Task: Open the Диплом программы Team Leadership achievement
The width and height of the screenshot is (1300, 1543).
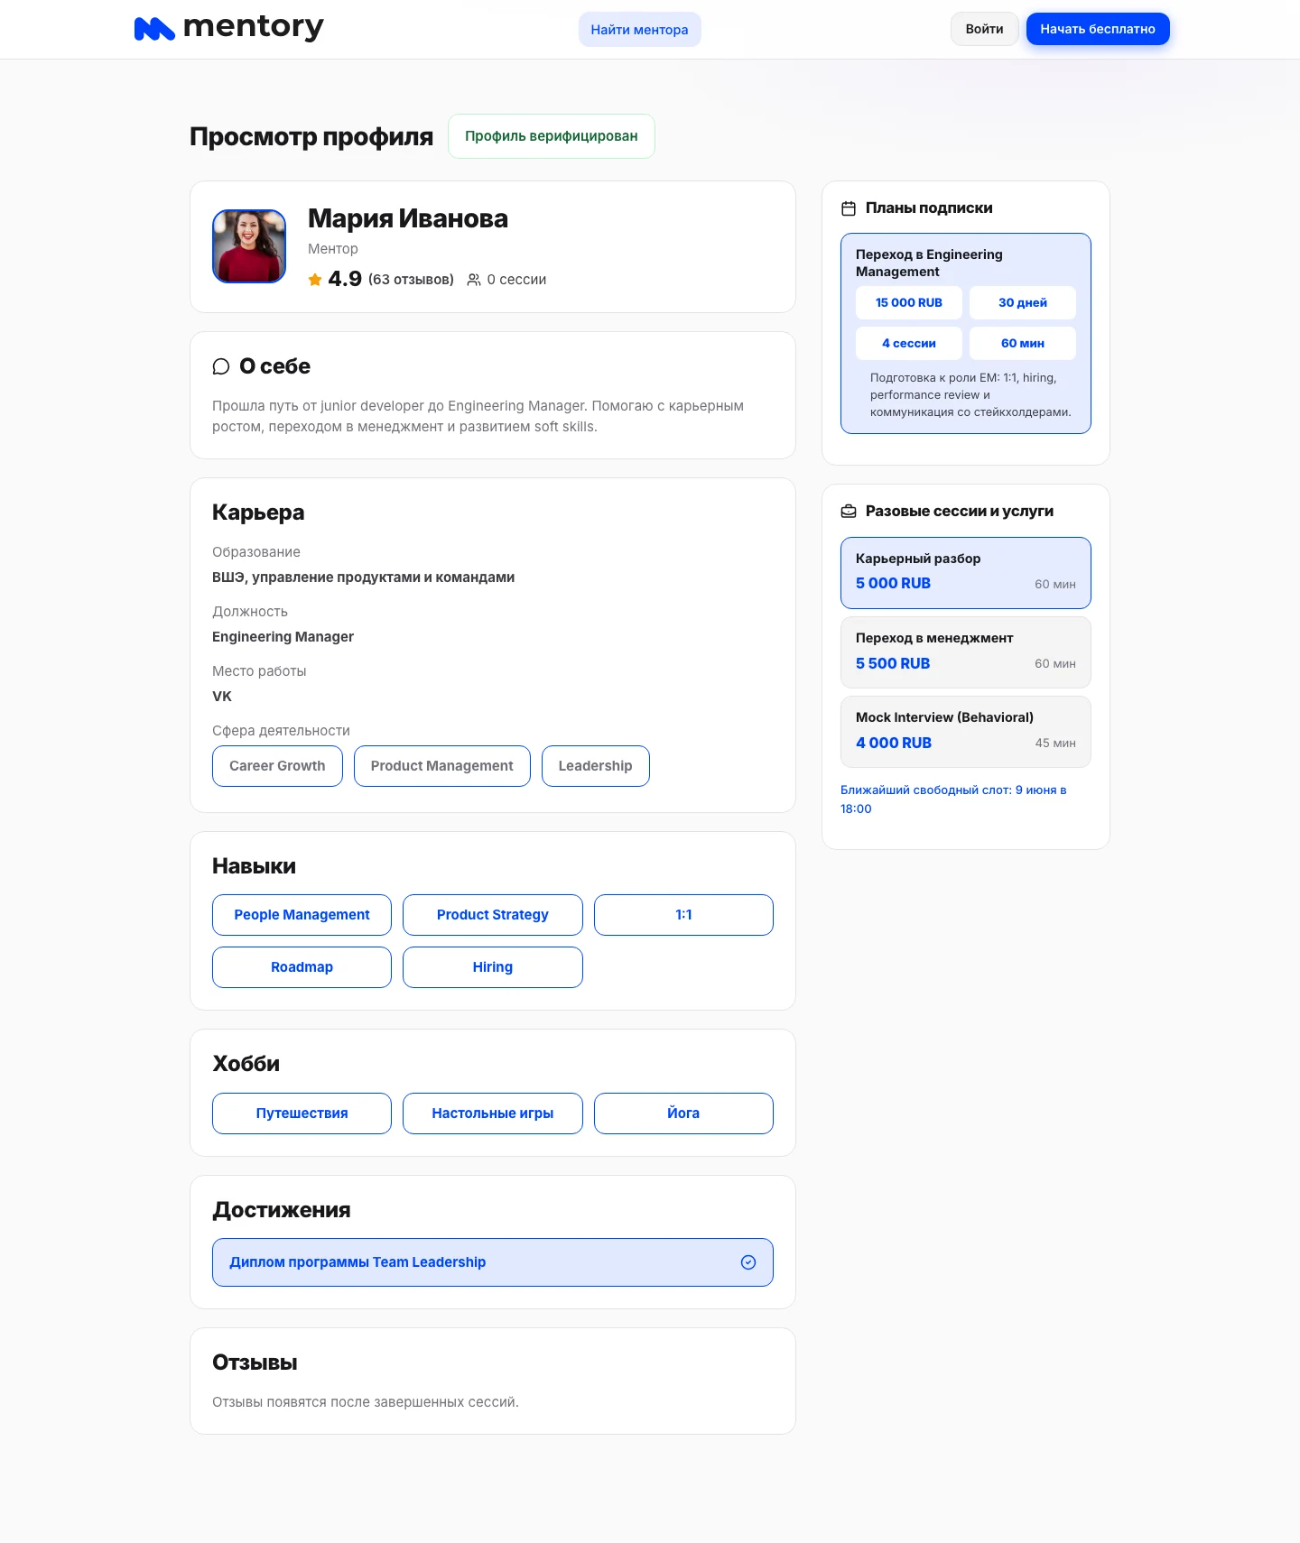Action: [493, 1262]
